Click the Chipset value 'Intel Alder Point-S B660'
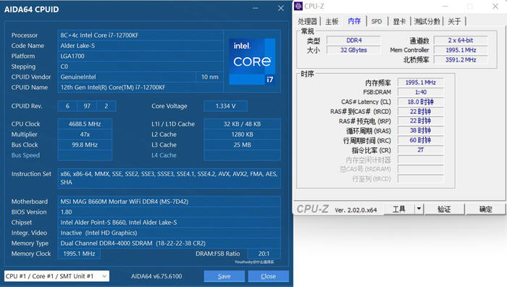 coord(169,222)
